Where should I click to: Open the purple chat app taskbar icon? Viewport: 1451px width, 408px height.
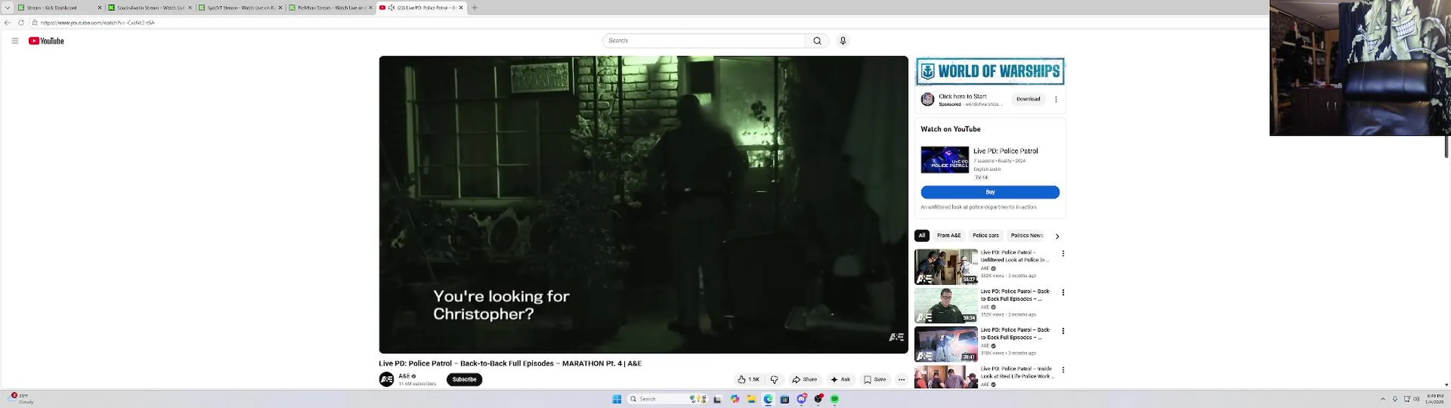(801, 399)
